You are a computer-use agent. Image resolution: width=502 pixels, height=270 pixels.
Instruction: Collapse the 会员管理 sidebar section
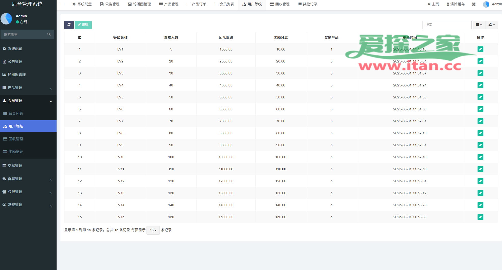click(x=28, y=101)
